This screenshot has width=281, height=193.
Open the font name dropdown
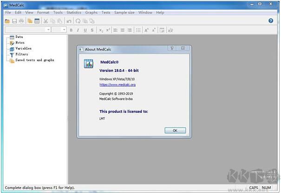[48, 30]
